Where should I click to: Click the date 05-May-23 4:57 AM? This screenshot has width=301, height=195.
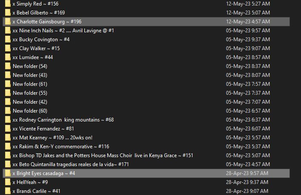248,164
